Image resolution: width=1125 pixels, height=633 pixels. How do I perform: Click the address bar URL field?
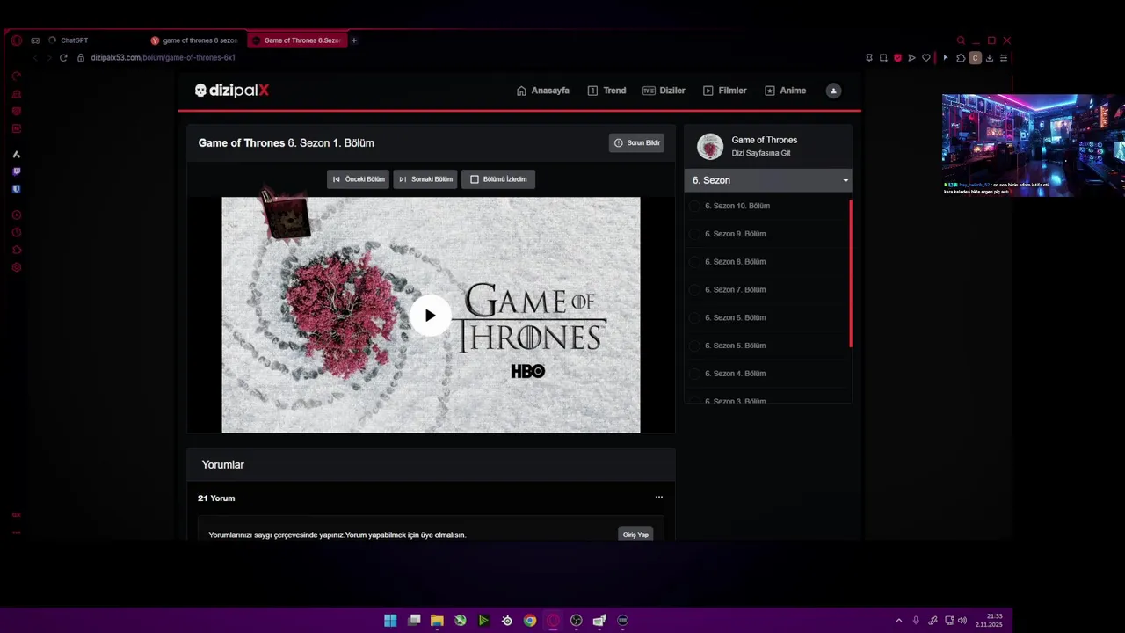[163, 58]
